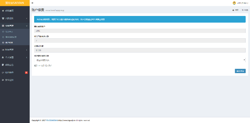
Task: Expand the chevron next to the chart menu
Action: pyautogui.click(x=27, y=50)
